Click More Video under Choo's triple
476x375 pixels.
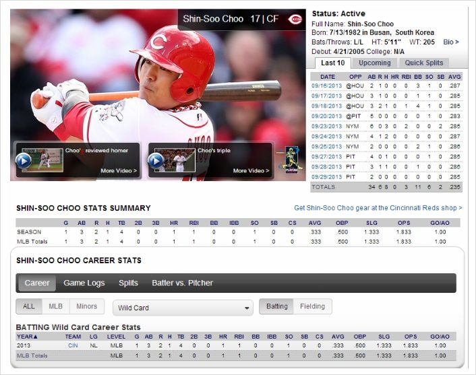tap(251, 171)
